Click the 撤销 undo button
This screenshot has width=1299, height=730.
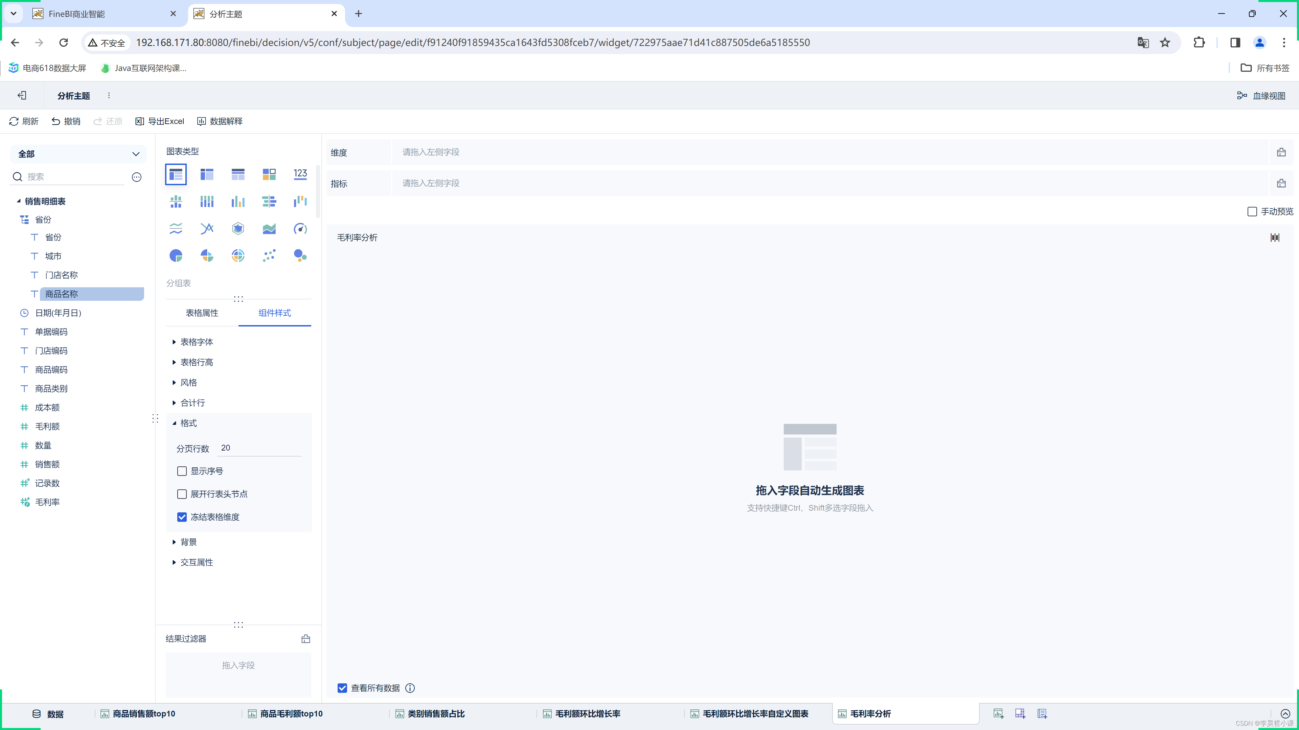[66, 121]
